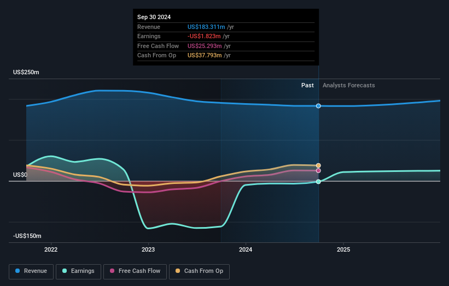This screenshot has height=286, width=449.
Task: Click the Analysts Forecasts label
Action: click(348, 85)
